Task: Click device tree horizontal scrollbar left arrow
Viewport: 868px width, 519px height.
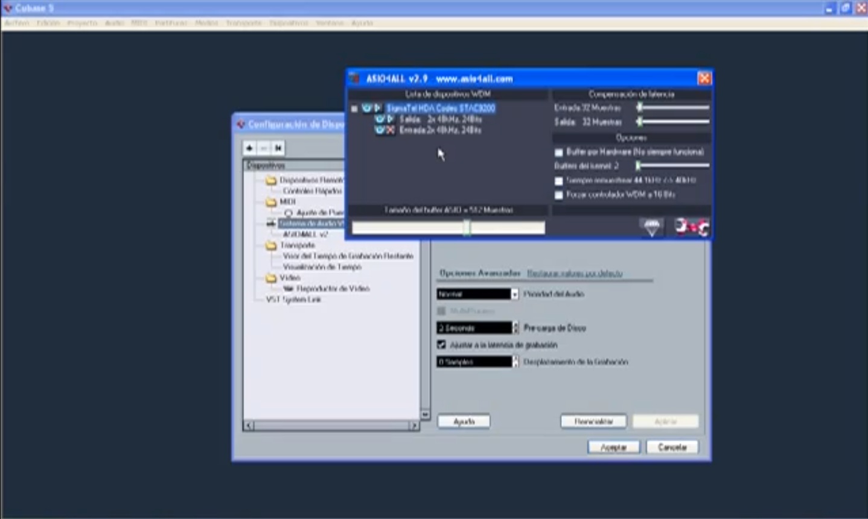Action: coord(249,426)
